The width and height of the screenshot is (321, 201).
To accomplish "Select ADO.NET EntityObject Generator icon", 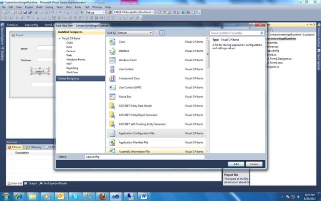I will (x=112, y=115).
